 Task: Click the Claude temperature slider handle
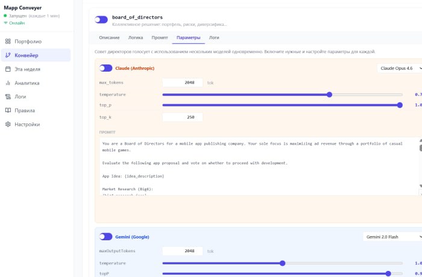(x=329, y=95)
